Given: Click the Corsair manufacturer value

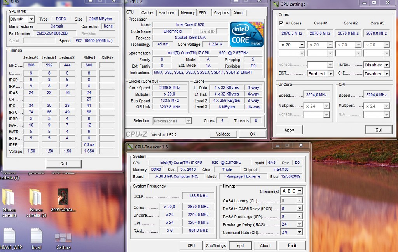Looking at the screenshot, I should pos(57,26).
